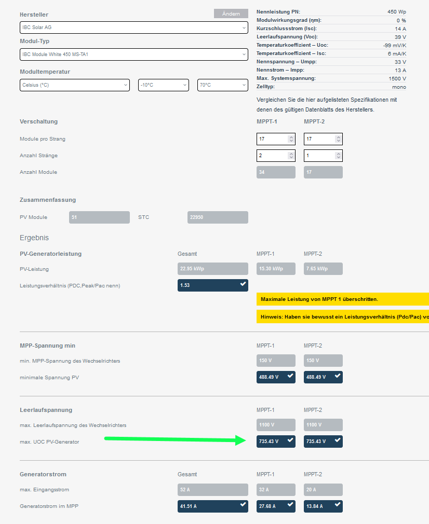This screenshot has width=429, height=524.
Task: Click the checkmark on MPPT-2 13.84 A
Action: [338, 505]
